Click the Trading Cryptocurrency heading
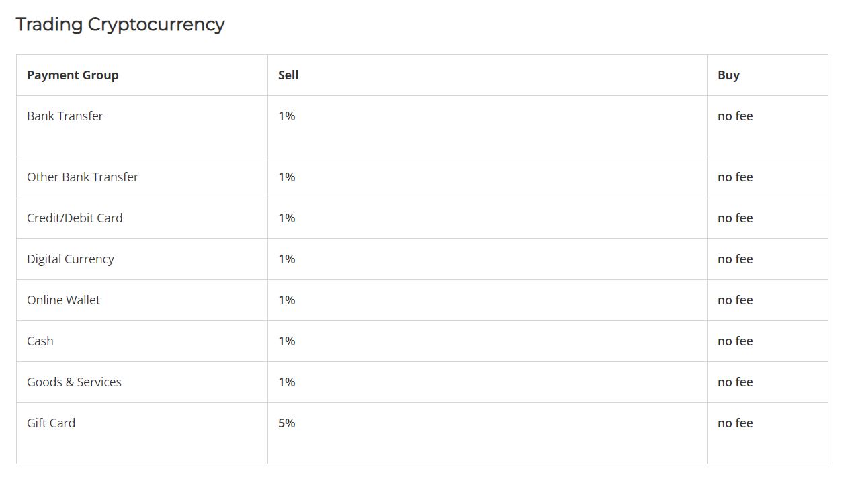The height and width of the screenshot is (479, 850). pos(120,25)
